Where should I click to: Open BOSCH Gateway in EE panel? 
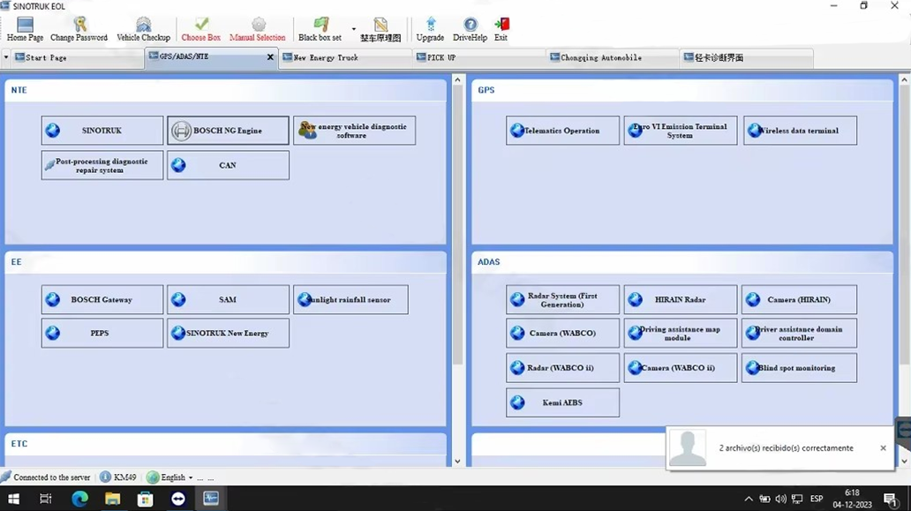tap(102, 300)
